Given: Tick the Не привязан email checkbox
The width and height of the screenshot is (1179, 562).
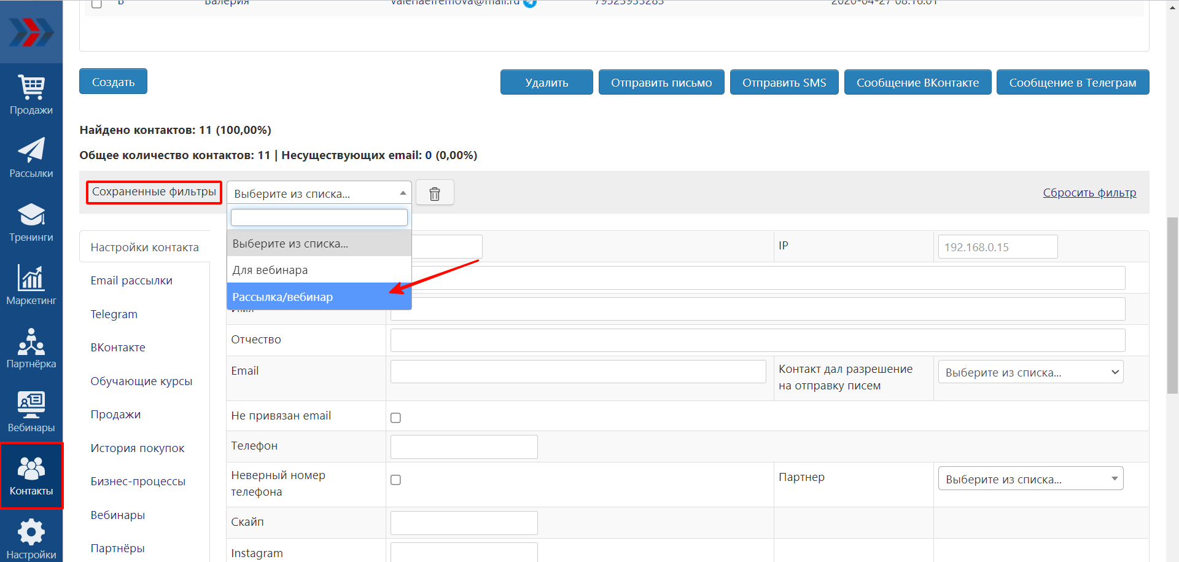Looking at the screenshot, I should (396, 418).
